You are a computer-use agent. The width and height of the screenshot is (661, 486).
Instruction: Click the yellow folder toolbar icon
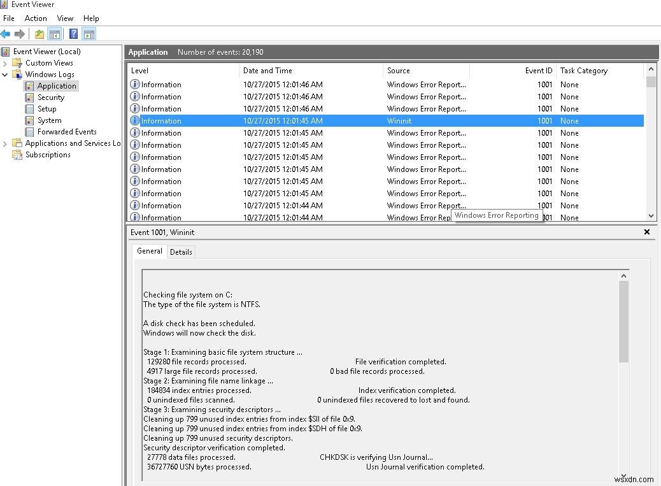(39, 34)
